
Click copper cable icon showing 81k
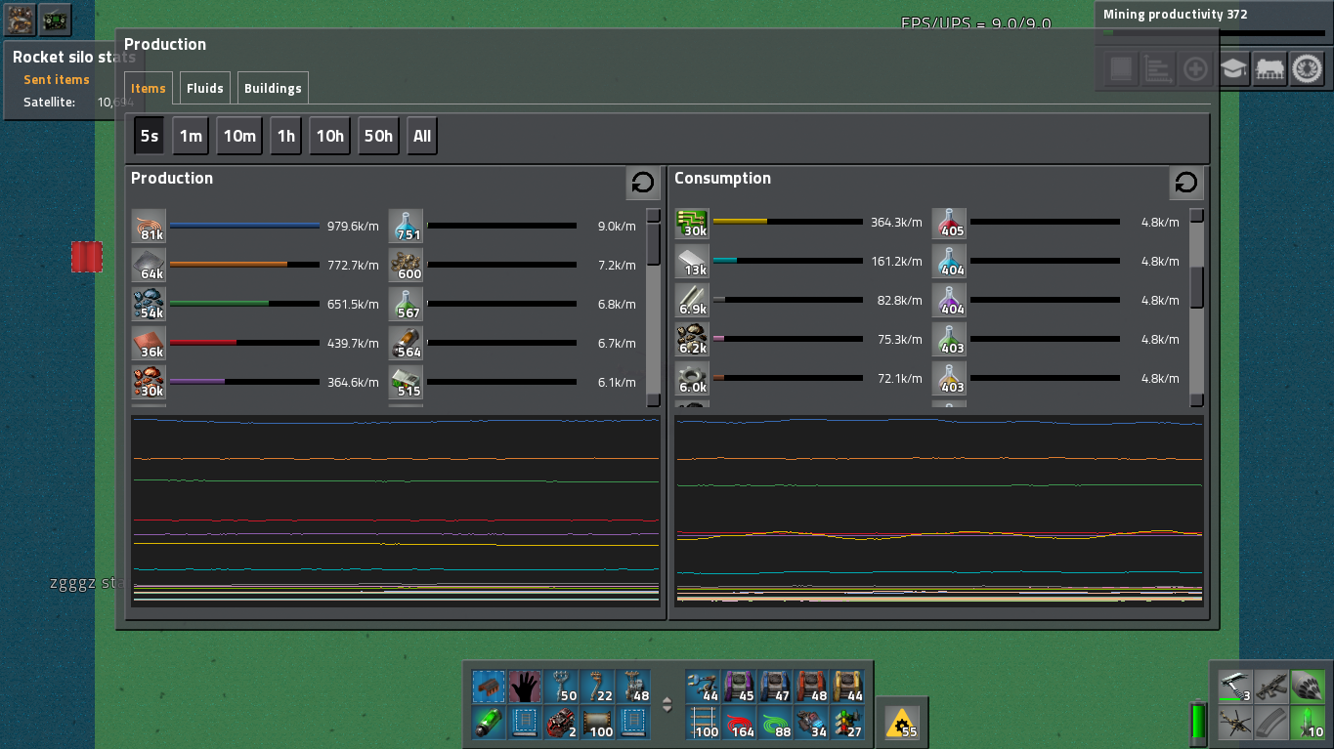tap(150, 226)
